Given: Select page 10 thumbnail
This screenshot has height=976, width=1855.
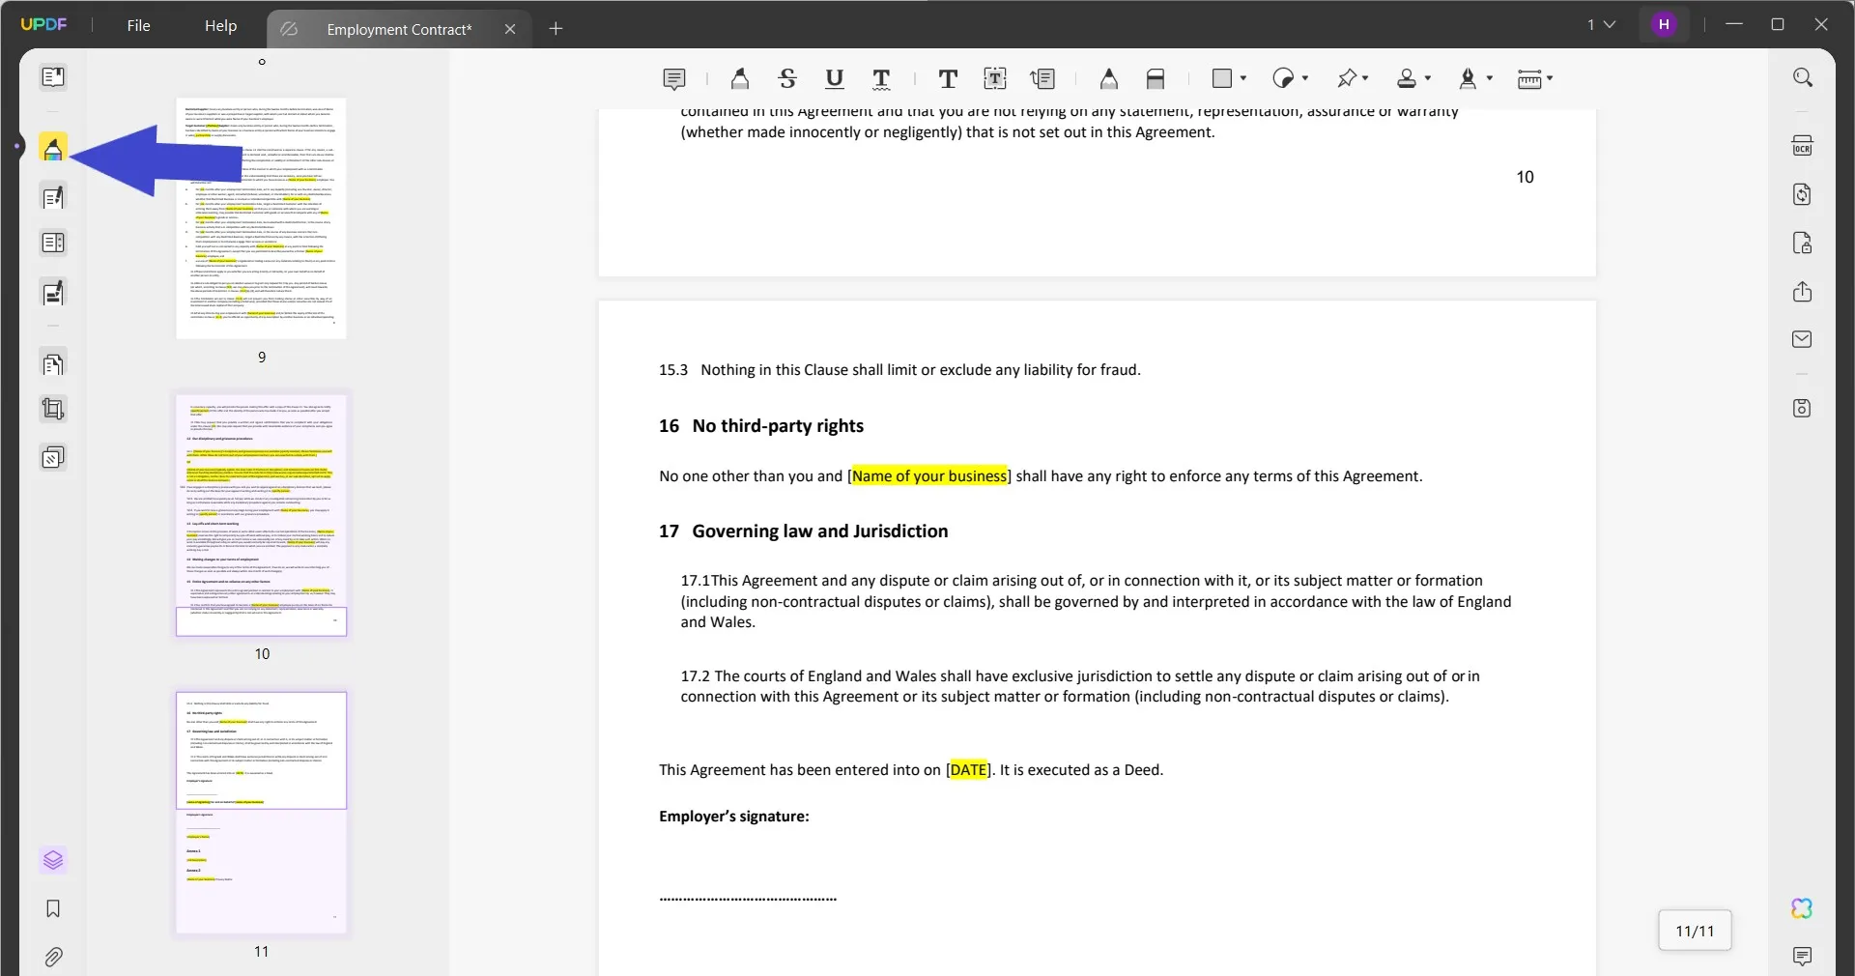Looking at the screenshot, I should click(x=261, y=515).
